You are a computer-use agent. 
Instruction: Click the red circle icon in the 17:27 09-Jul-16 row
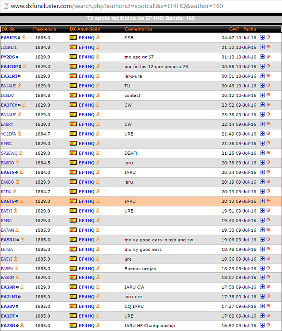[268, 306]
